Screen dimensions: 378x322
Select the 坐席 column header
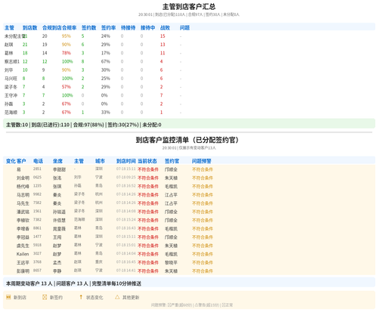57,161
